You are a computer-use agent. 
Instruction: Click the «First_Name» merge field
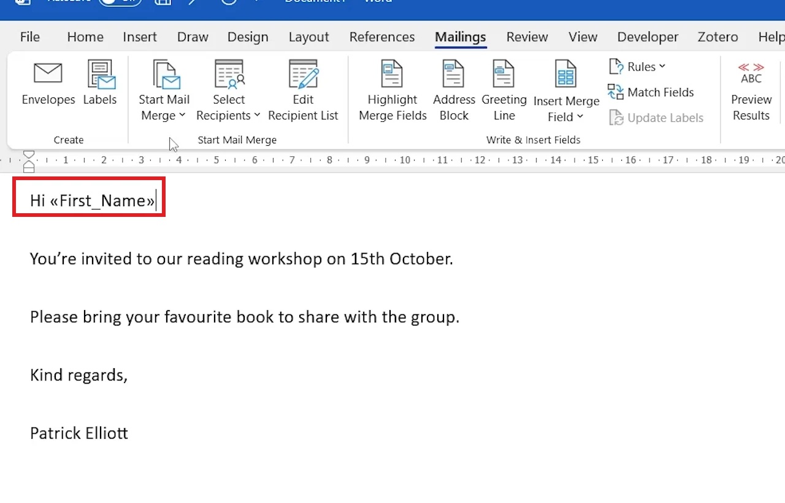[102, 200]
